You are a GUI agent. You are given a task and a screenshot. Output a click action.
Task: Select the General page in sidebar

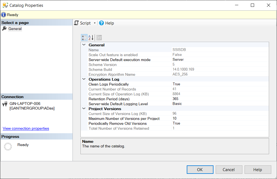tap(15, 29)
